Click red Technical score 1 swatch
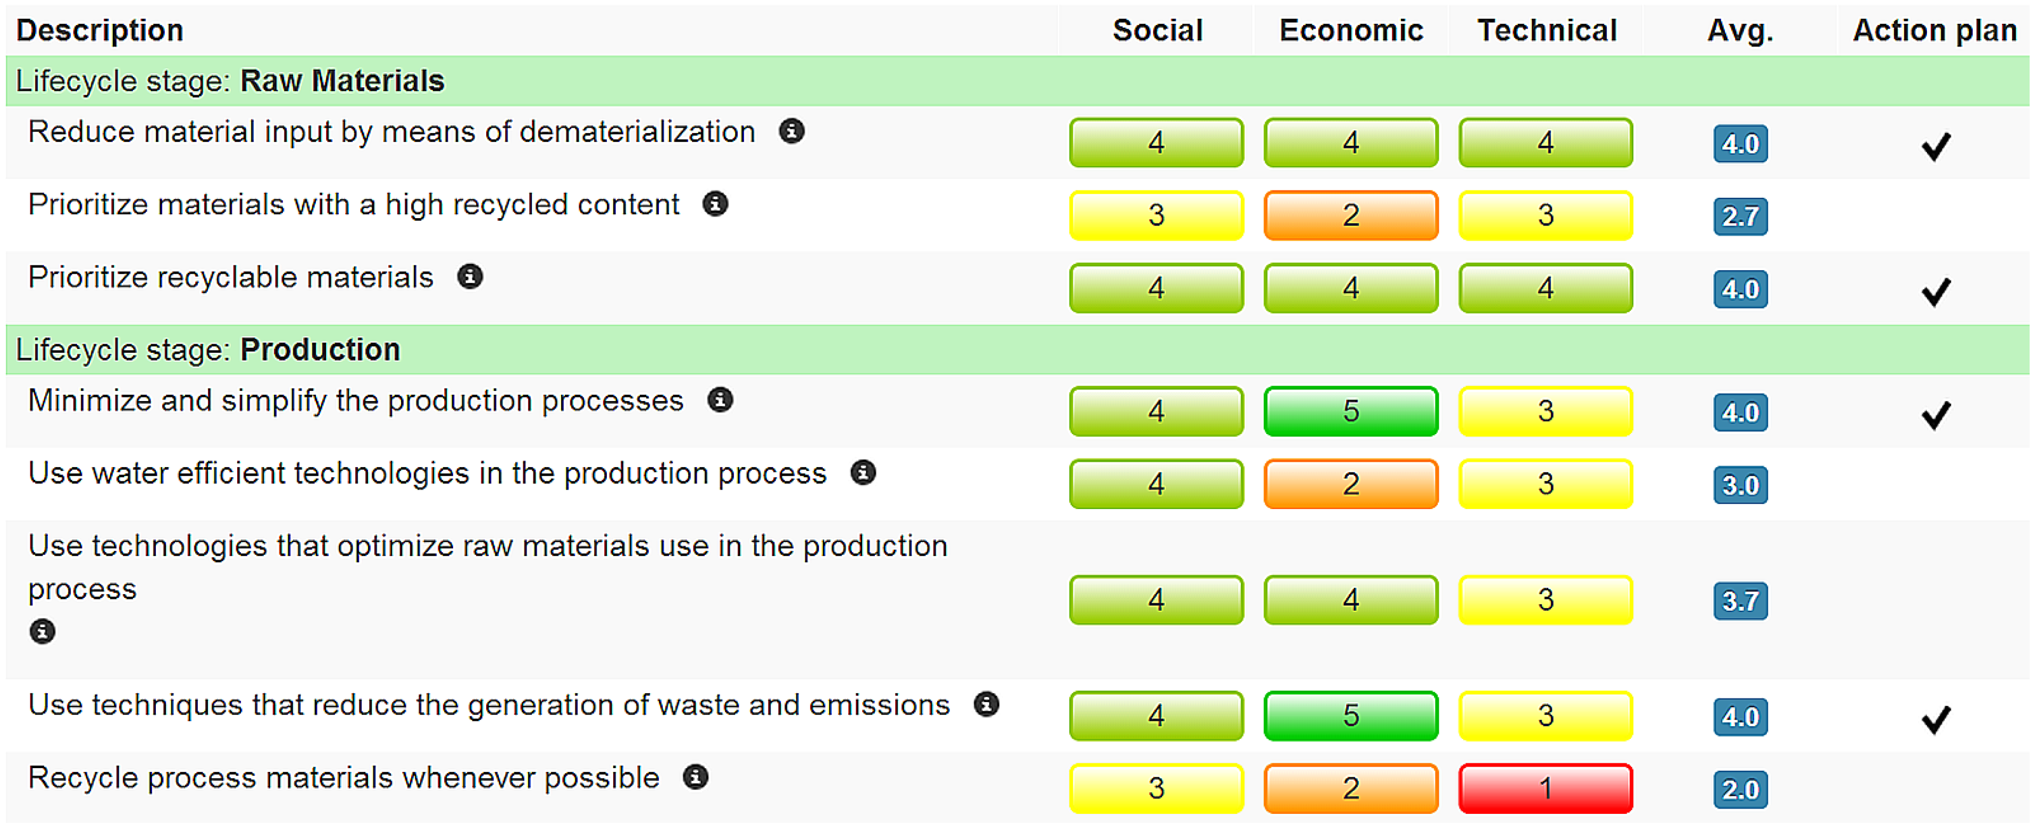The image size is (2036, 824). click(1545, 788)
